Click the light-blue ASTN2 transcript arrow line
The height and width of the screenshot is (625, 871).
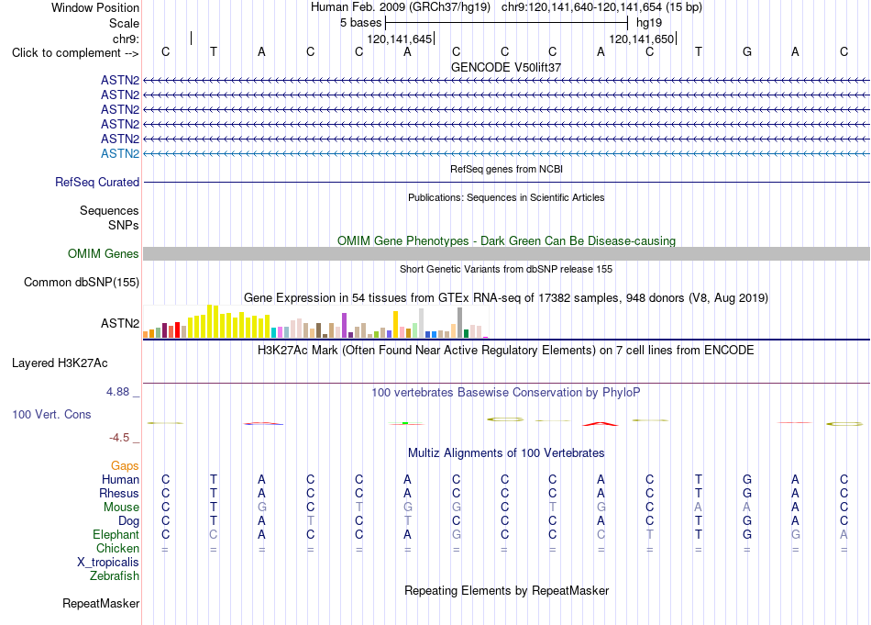(x=506, y=153)
